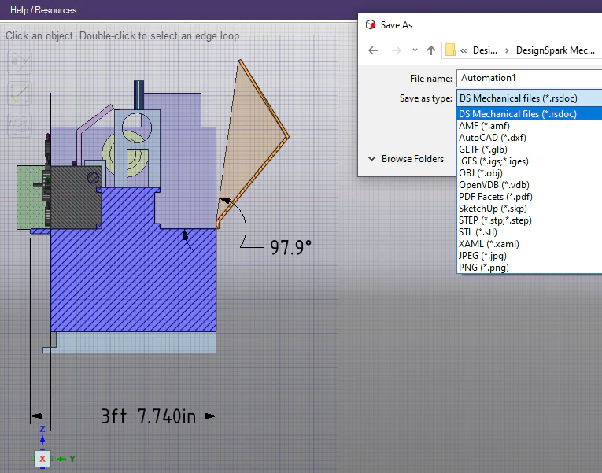Click the folder icon in the address bar
The height and width of the screenshot is (473, 602).
(x=450, y=50)
